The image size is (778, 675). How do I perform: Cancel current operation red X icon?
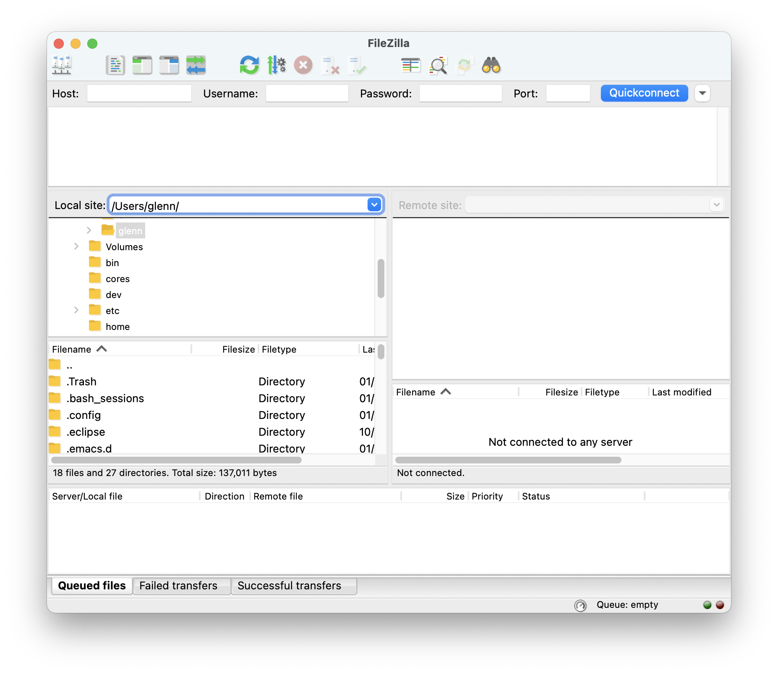click(303, 65)
